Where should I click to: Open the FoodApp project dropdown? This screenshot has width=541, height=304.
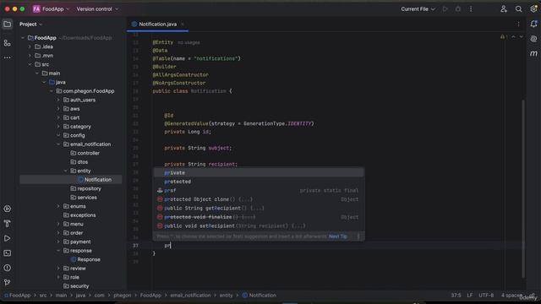pyautogui.click(x=51, y=9)
